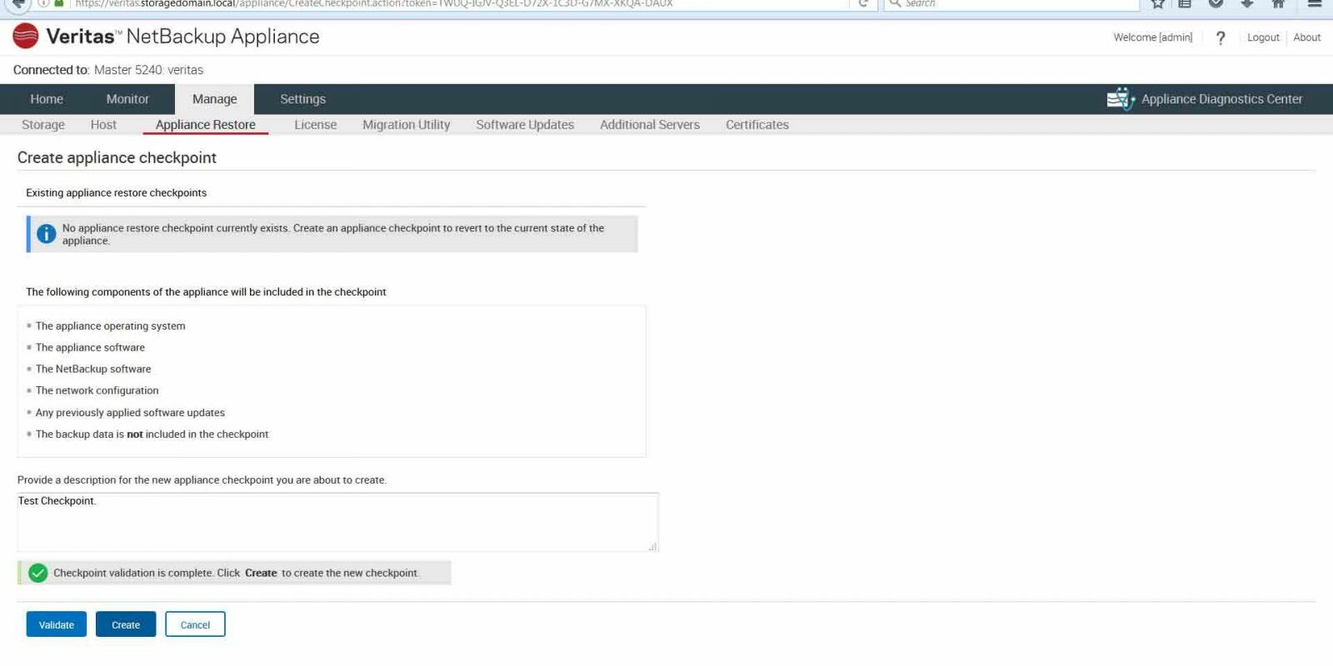Click 'Provide a description' instruction text
Viewport: 1333px width, 666px height.
202,480
